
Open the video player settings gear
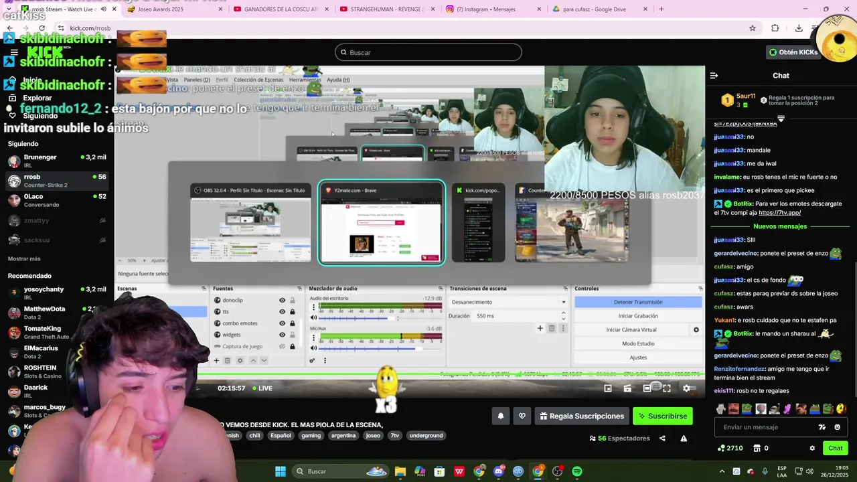686,388
